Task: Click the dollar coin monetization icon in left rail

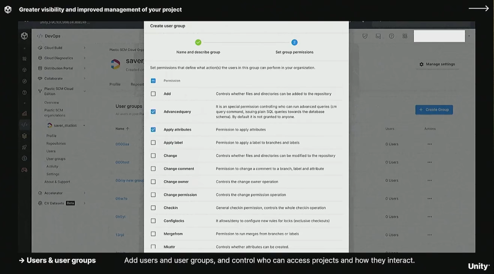Action: pyautogui.click(x=24, y=158)
